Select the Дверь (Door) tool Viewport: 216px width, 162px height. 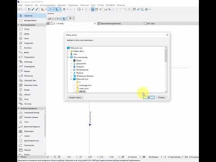pyautogui.click(x=31, y=34)
